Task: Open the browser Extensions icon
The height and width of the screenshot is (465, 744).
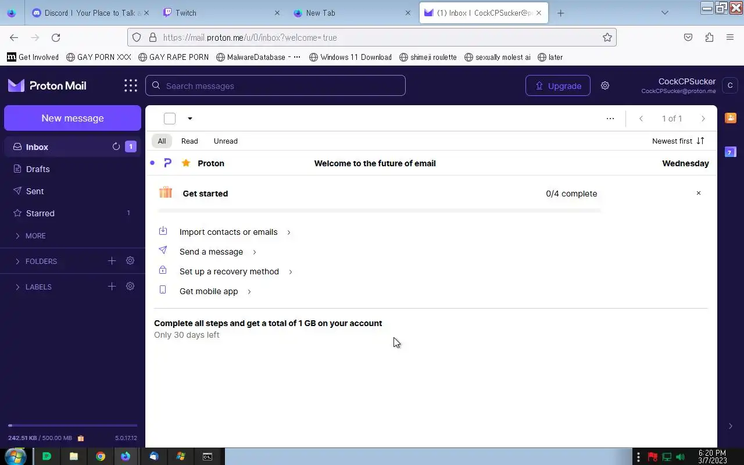Action: point(709,37)
